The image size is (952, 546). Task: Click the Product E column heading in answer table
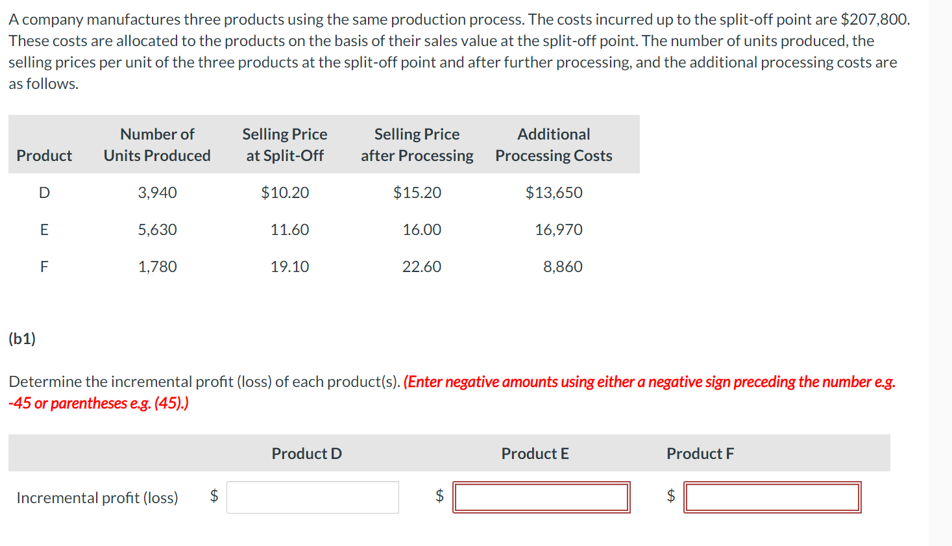click(534, 453)
